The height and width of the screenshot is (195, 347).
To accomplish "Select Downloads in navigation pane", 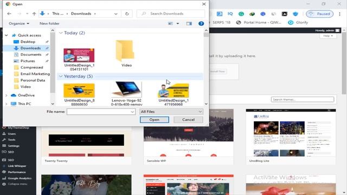I will click(30, 48).
